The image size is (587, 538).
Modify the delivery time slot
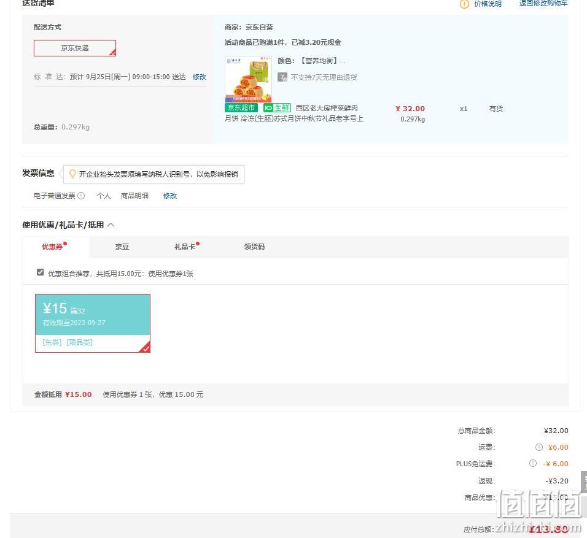point(200,77)
